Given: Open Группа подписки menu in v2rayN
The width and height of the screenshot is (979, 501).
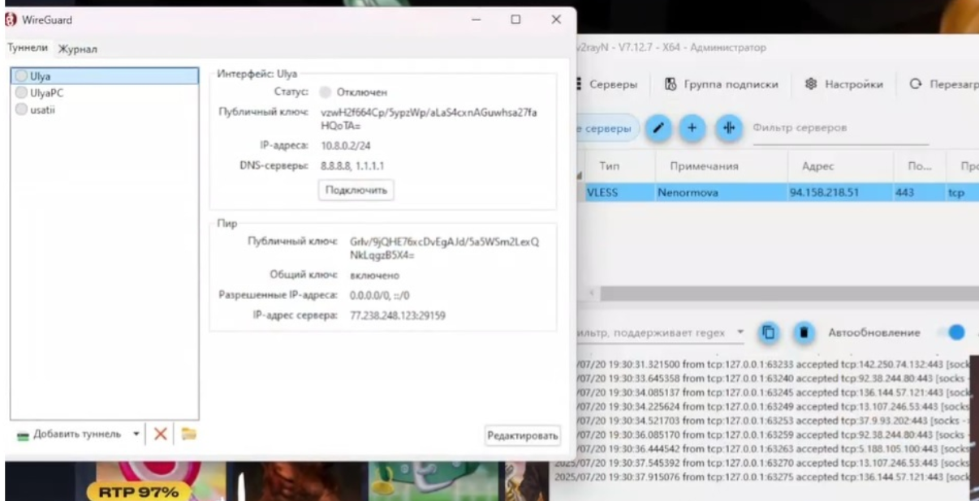Looking at the screenshot, I should pos(721,84).
